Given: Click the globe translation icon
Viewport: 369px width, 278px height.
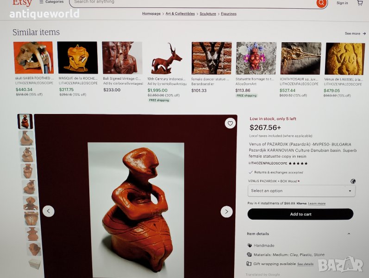Looking at the screenshot, I should pyautogui.click(x=353, y=181).
